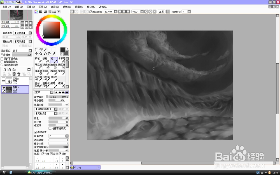Image resolution: width=280 pixels, height=175 pixels.
Task: Open the 视图 menu
Action: click(x=79, y=7)
